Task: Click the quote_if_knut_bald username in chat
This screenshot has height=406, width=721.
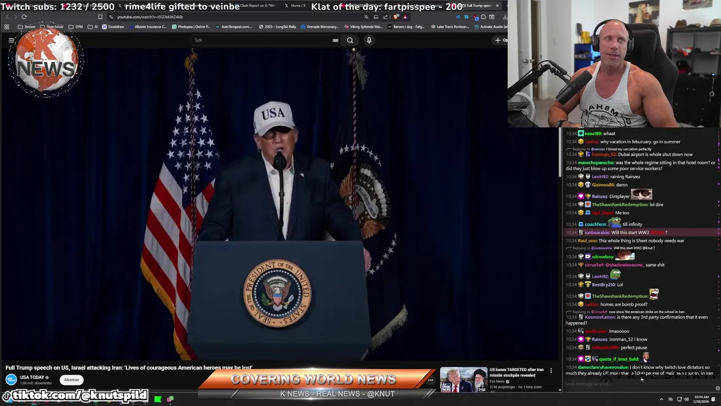Action: pos(618,359)
